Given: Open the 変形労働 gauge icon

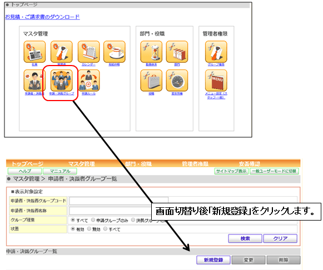Looking at the screenshot, I should point(177,81).
